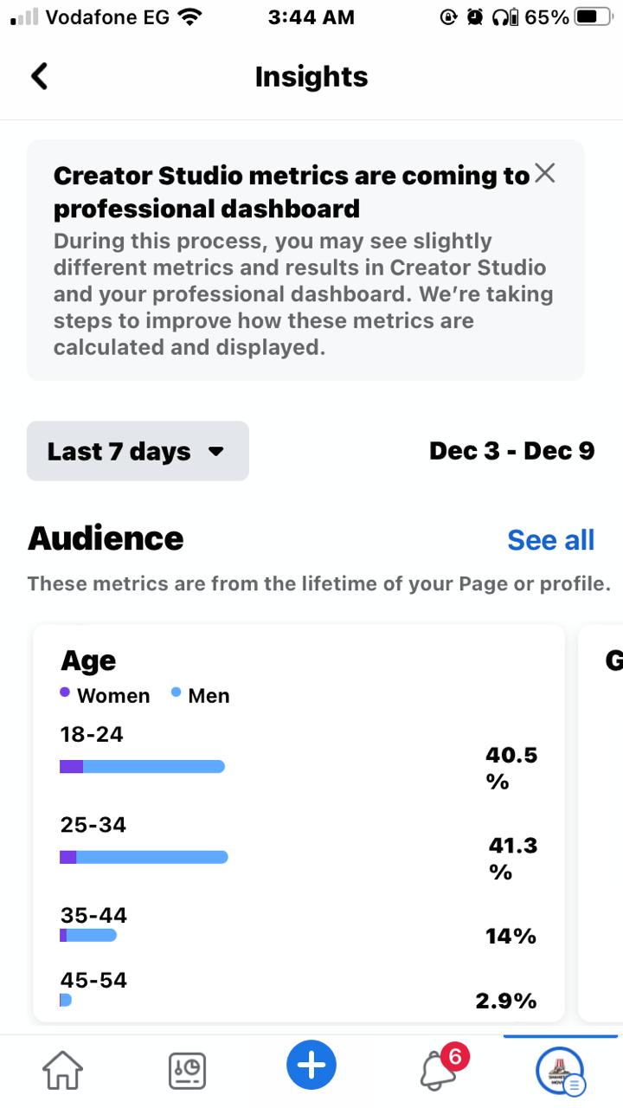The height and width of the screenshot is (1108, 623).
Task: Tap the 25-34 age group bar
Action: pyautogui.click(x=144, y=857)
